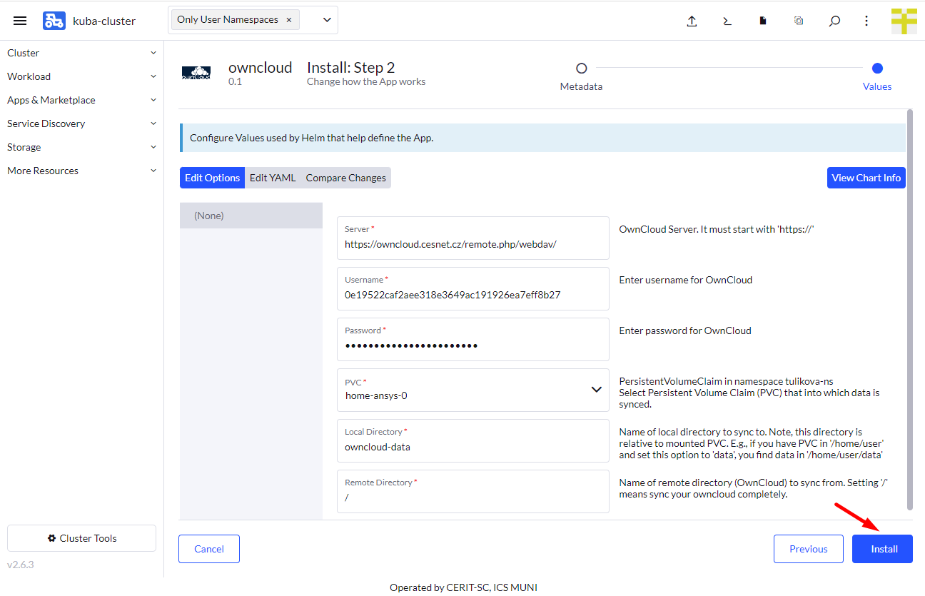Image resolution: width=925 pixels, height=596 pixels.
Task: Open the hamburger navigation menu
Action: click(x=20, y=21)
